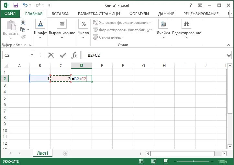This screenshot has width=234, height=165.
Task: Click cell C2 containing 2
Action: point(61,79)
